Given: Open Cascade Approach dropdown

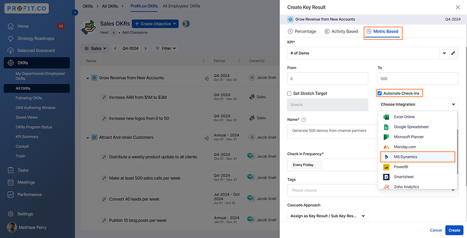Looking at the screenshot, I should 328,216.
